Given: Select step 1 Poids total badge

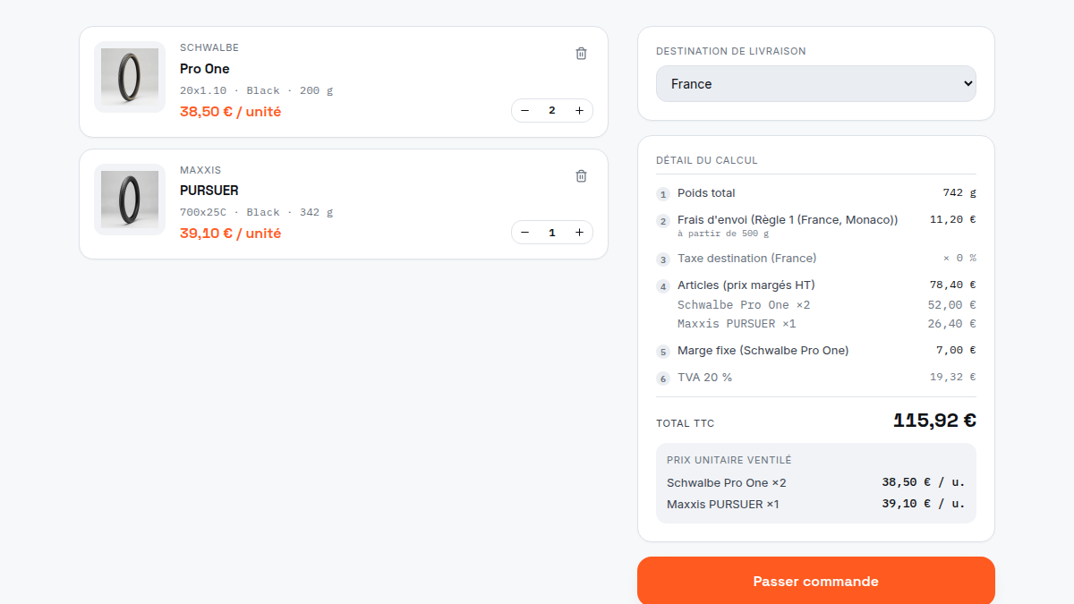Looking at the screenshot, I should [663, 194].
